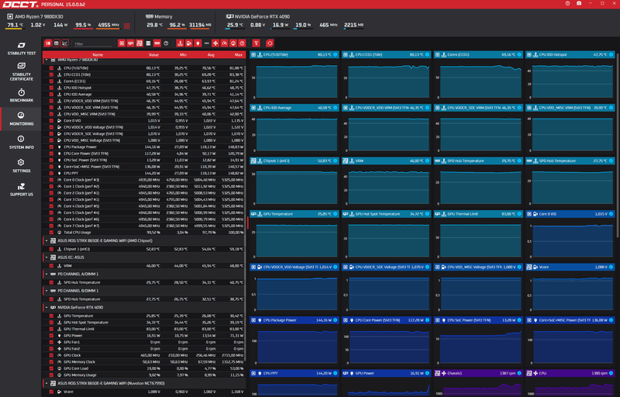Click into the sensor Filter text field
Viewport: 620px width, 397px height.
[x=91, y=44]
